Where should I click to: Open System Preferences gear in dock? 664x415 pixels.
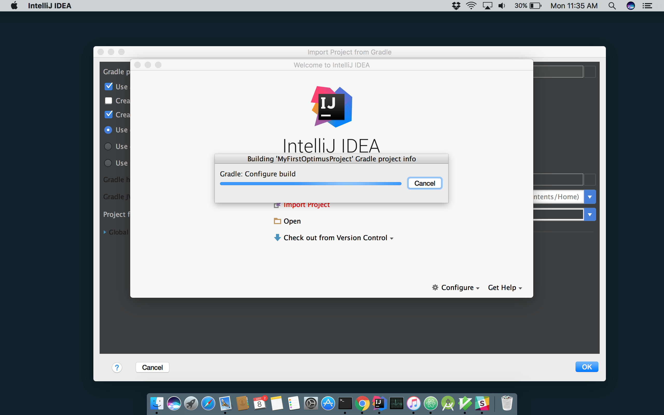coord(310,403)
